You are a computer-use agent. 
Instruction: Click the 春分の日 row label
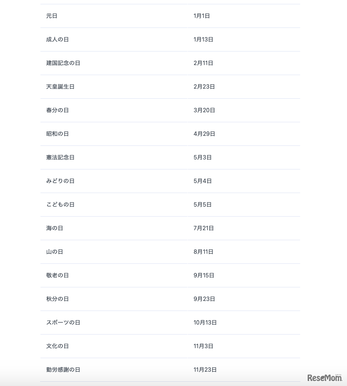(x=58, y=110)
